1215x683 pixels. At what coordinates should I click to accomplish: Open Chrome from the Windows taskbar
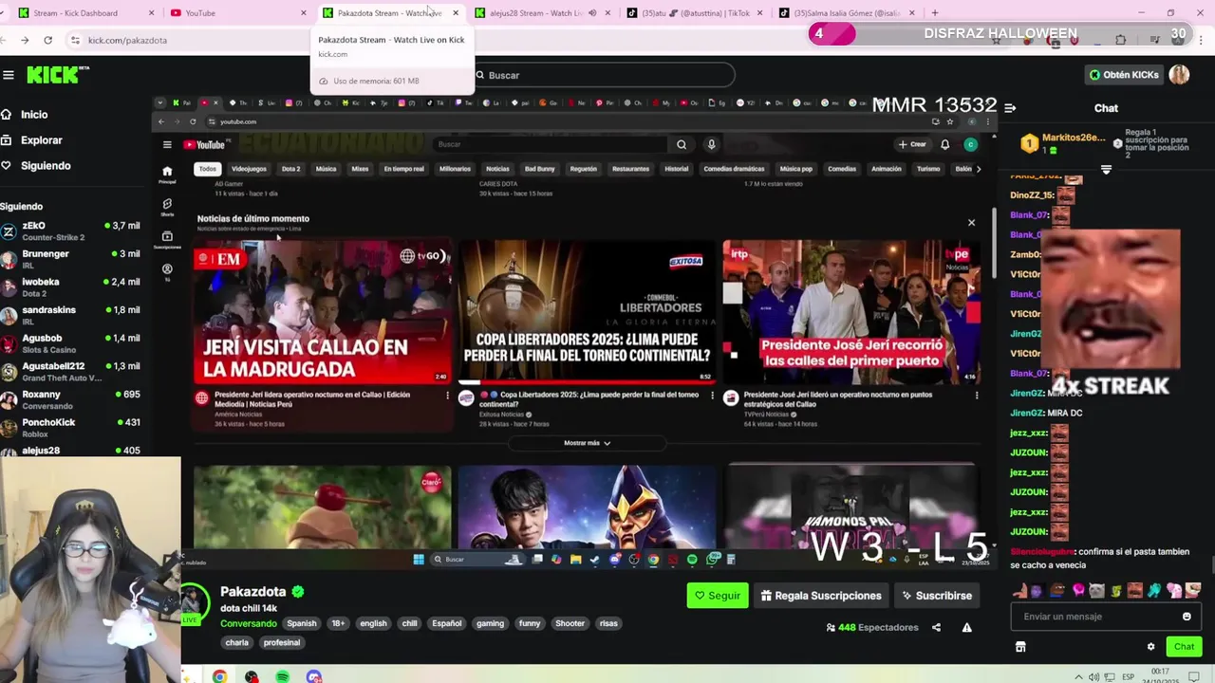click(219, 676)
